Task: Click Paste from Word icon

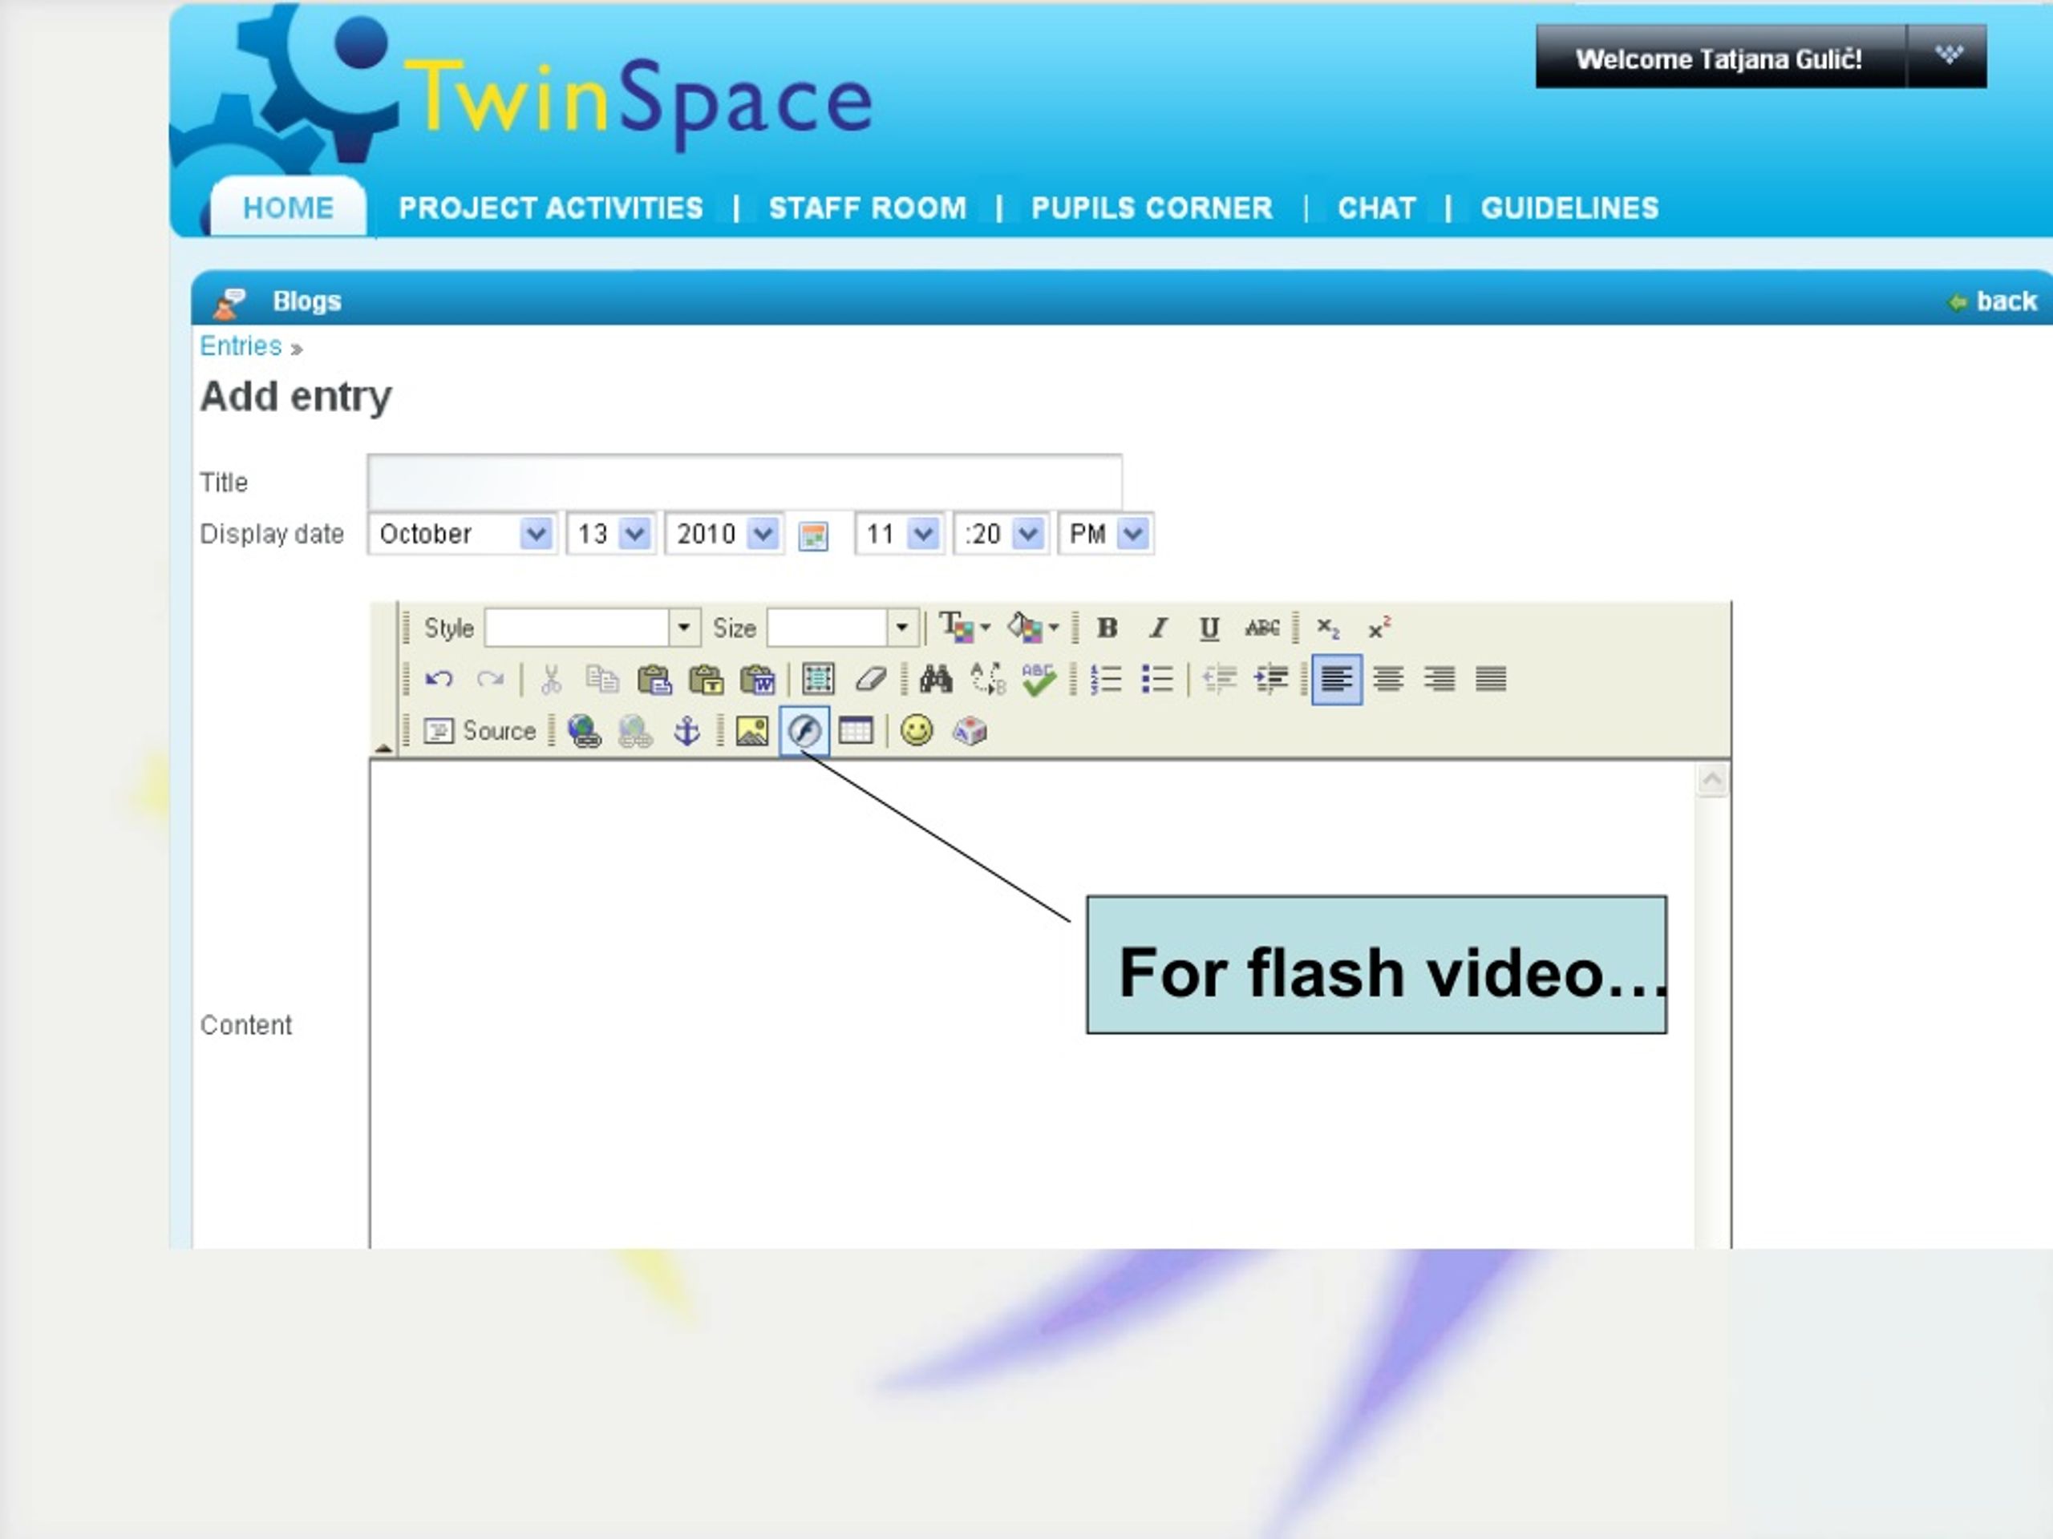Action: 757,679
